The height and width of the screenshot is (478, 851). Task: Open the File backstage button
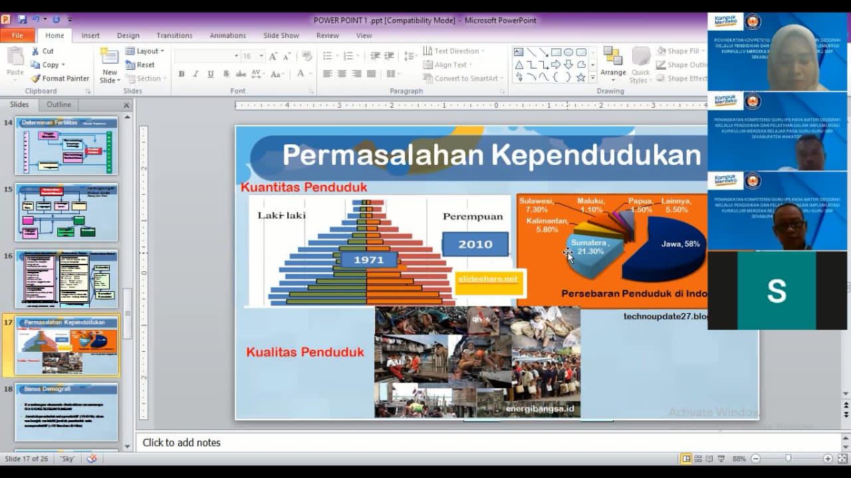pyautogui.click(x=17, y=36)
